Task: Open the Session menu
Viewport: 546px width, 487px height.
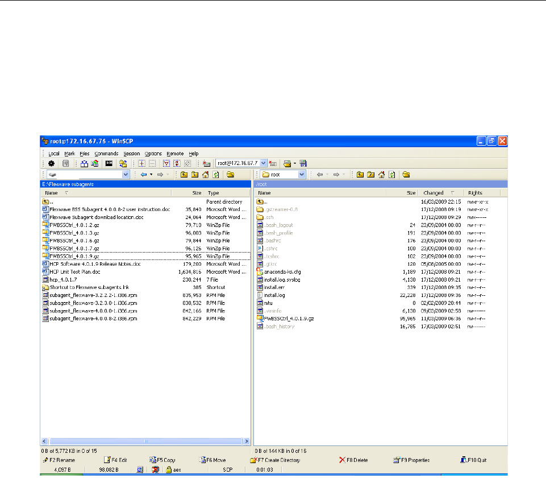Action: (132, 154)
